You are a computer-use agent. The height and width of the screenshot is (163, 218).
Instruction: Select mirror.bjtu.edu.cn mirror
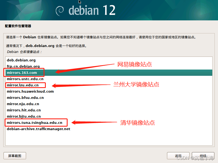click(109, 116)
